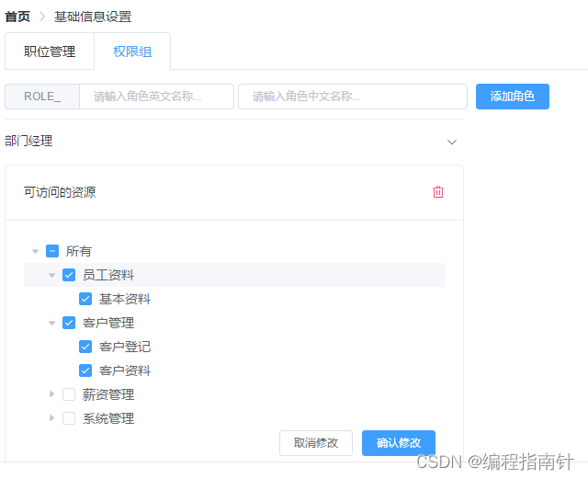
Task: Focus the role English name input
Action: (157, 97)
